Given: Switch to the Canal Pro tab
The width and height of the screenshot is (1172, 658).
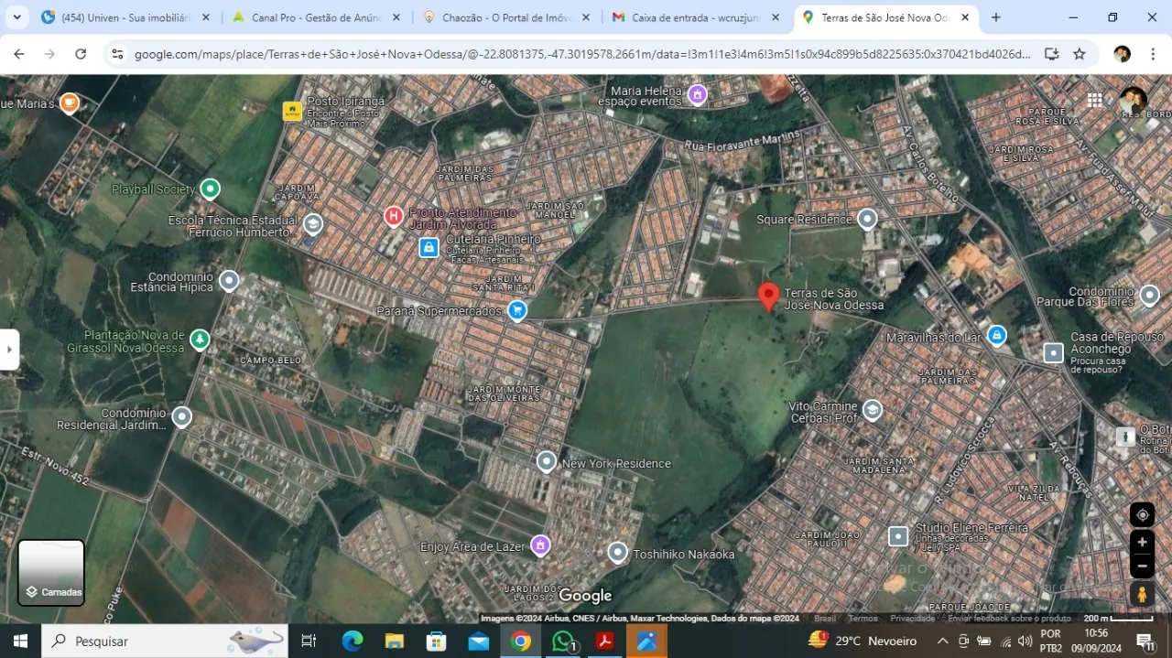Looking at the screenshot, I should [x=316, y=17].
